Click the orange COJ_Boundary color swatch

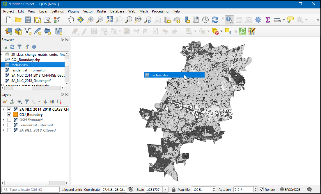point(16,115)
